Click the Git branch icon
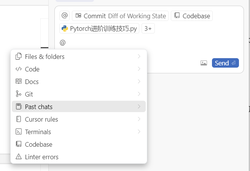This screenshot has width=250, height=171. point(18,94)
